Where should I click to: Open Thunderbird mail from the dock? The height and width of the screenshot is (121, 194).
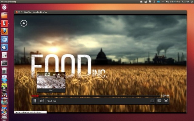pyautogui.click(x=4, y=47)
